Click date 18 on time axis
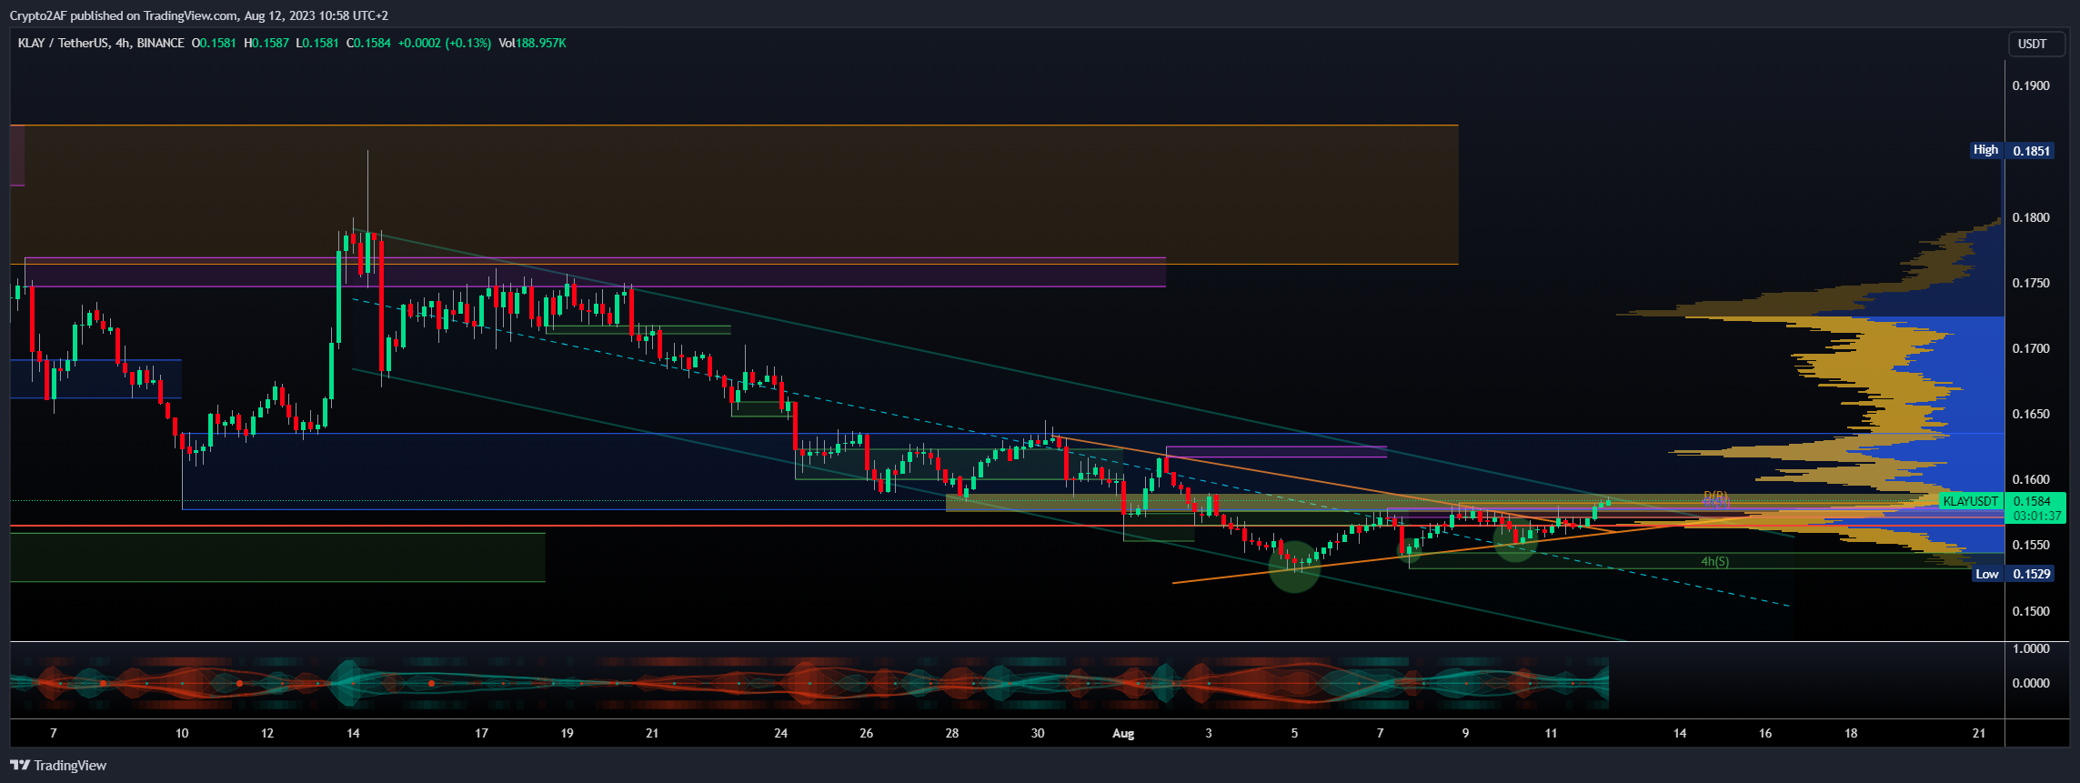Image resolution: width=2080 pixels, height=783 pixels. tap(1851, 733)
